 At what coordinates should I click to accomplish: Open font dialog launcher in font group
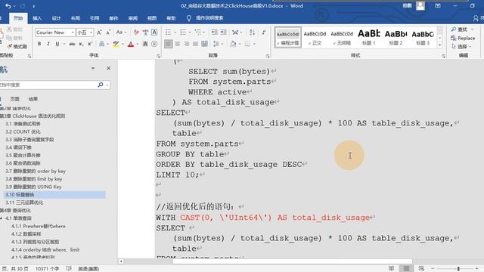click(x=158, y=56)
